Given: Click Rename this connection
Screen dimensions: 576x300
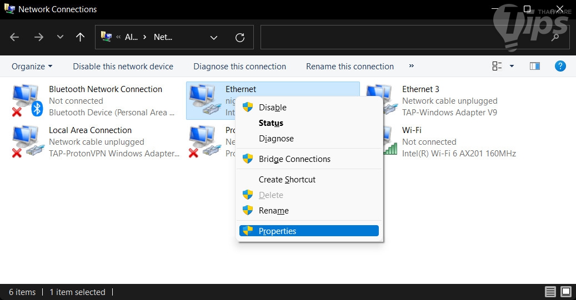Looking at the screenshot, I should click(x=349, y=66).
